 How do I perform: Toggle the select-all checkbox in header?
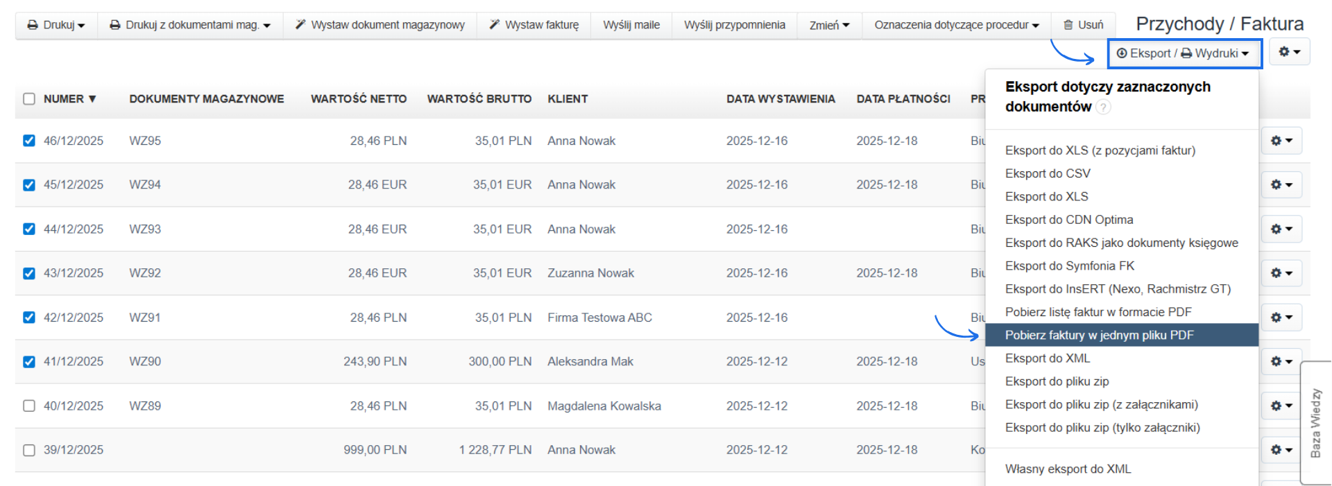pyautogui.click(x=29, y=99)
